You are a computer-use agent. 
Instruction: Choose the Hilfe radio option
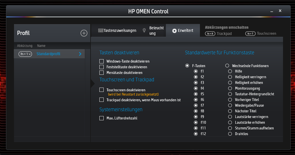pos(230,71)
